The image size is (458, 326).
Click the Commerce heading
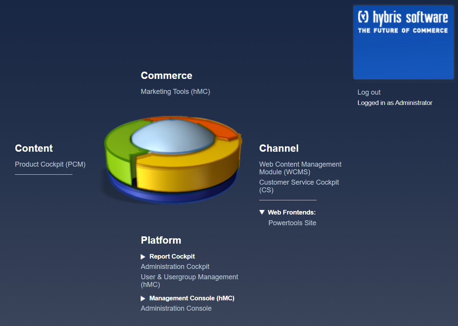tap(166, 75)
